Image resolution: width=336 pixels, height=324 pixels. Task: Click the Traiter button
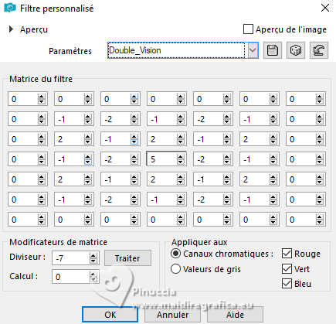click(x=127, y=258)
